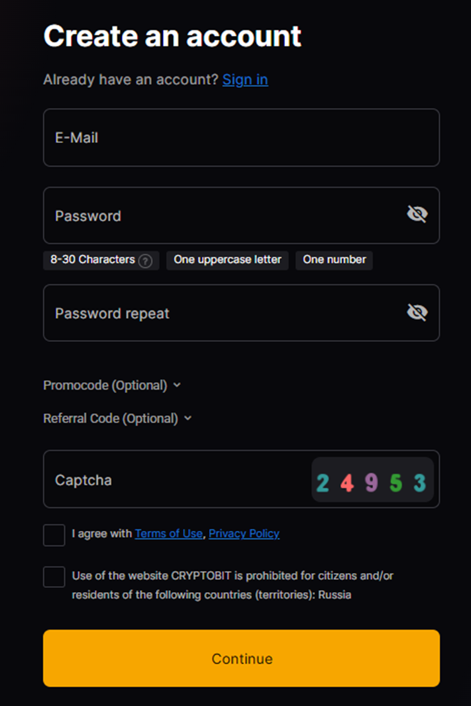471x706 pixels.
Task: Toggle visibility of Password repeat field
Action: coord(417,312)
